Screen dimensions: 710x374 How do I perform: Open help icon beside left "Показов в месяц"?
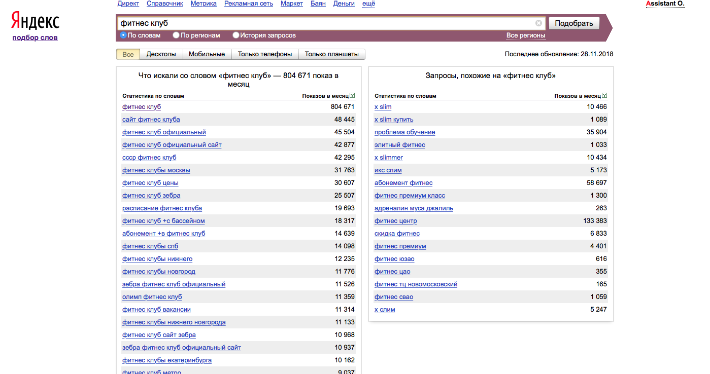pyautogui.click(x=352, y=96)
